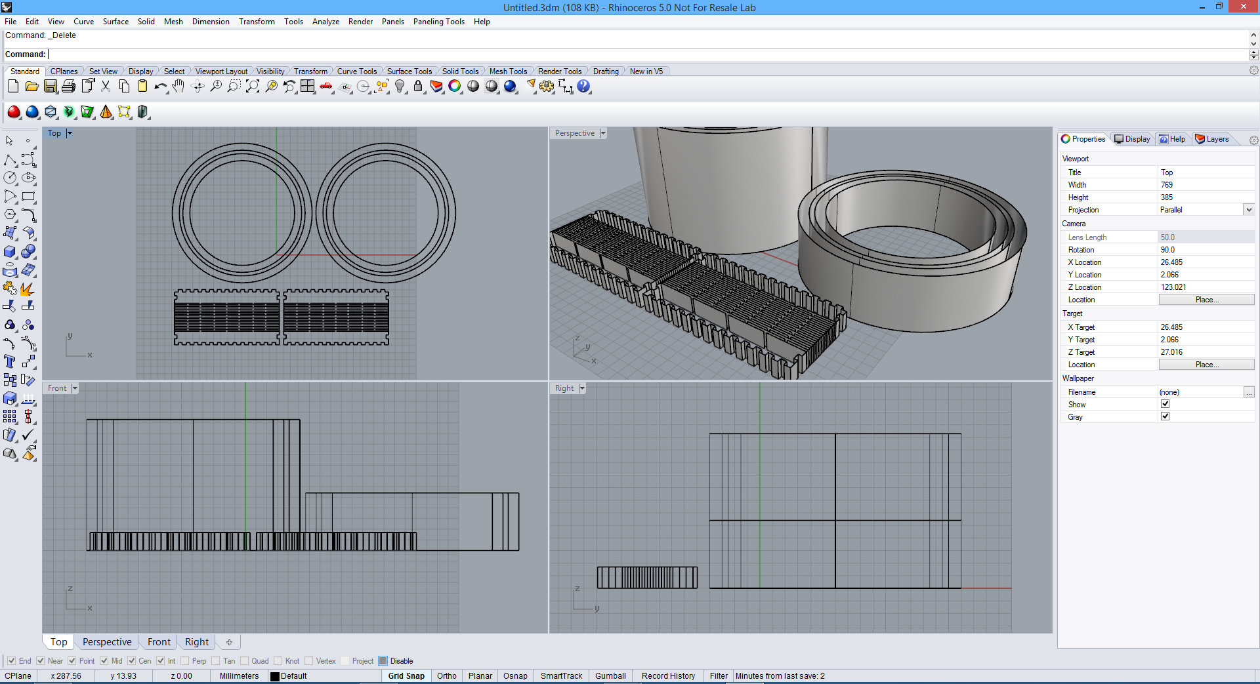The image size is (1260, 684).
Task: Open the Projection dropdown in Properties
Action: point(1249,209)
